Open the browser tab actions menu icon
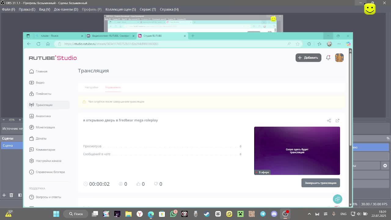The width and height of the screenshot is (391, 220). tap(28, 36)
